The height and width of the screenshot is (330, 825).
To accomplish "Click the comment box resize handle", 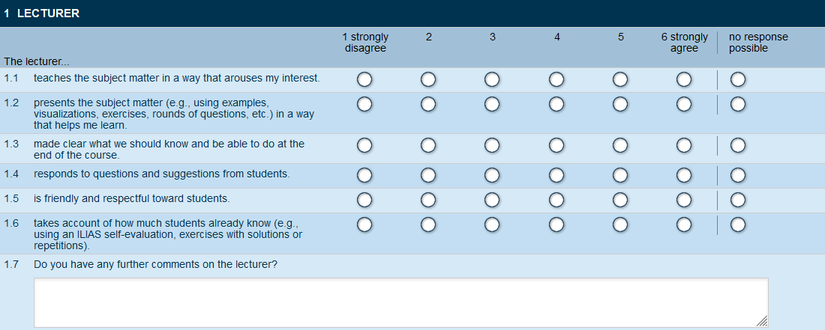I will point(763,322).
